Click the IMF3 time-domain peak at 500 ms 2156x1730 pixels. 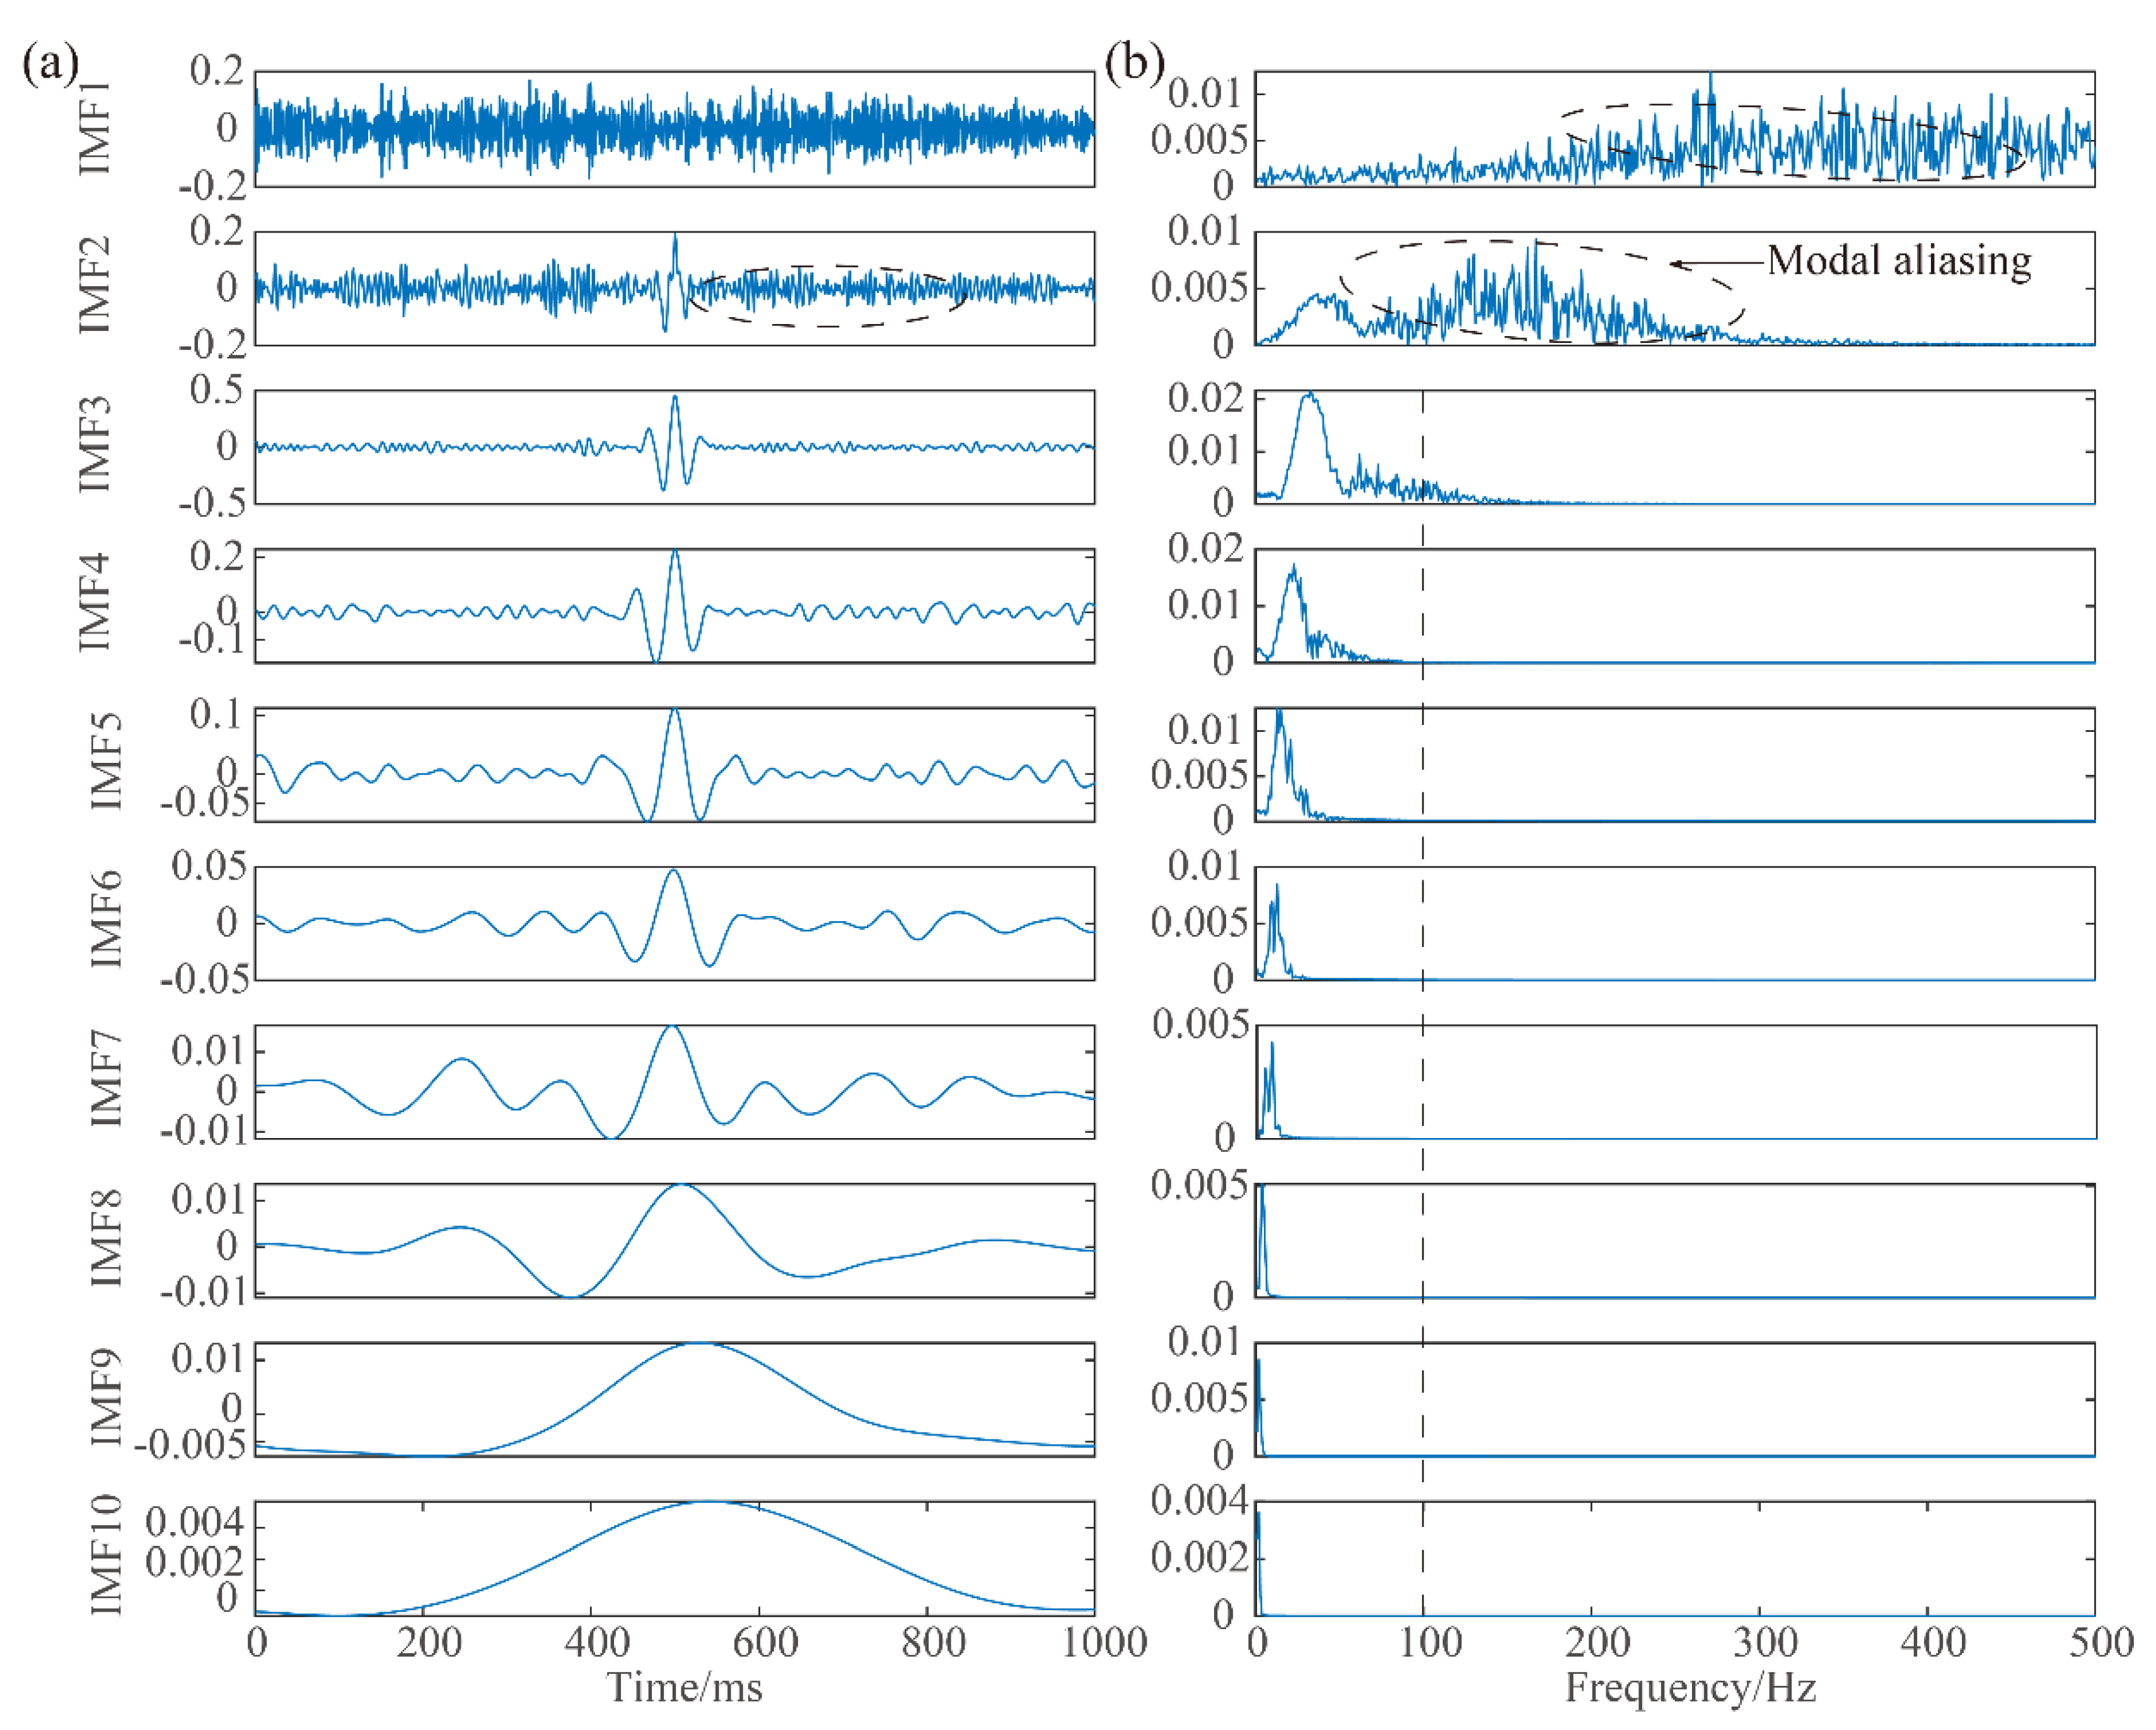pos(675,398)
